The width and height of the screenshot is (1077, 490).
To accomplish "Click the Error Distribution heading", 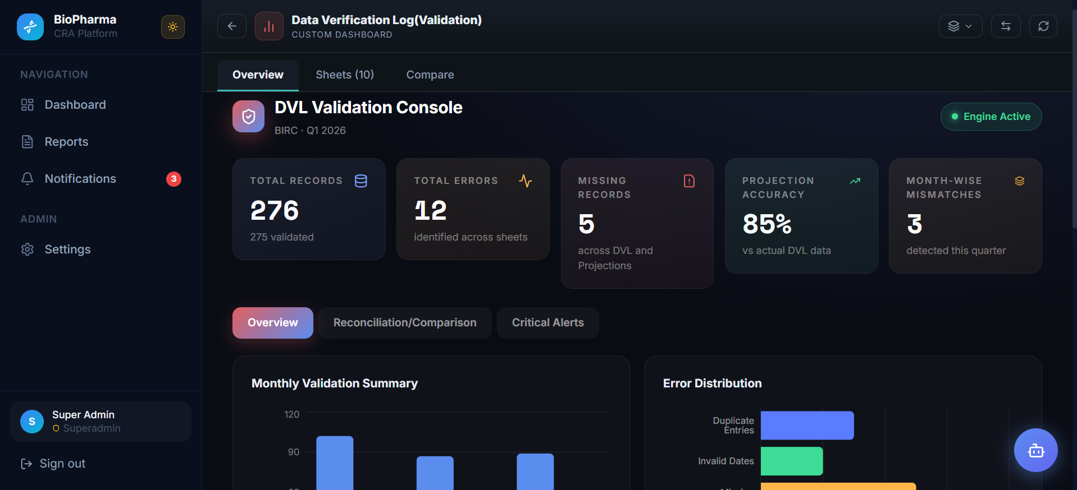I will pos(713,383).
